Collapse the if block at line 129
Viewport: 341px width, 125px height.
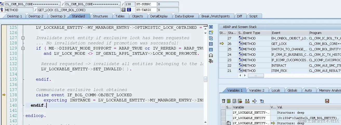[23, 48]
